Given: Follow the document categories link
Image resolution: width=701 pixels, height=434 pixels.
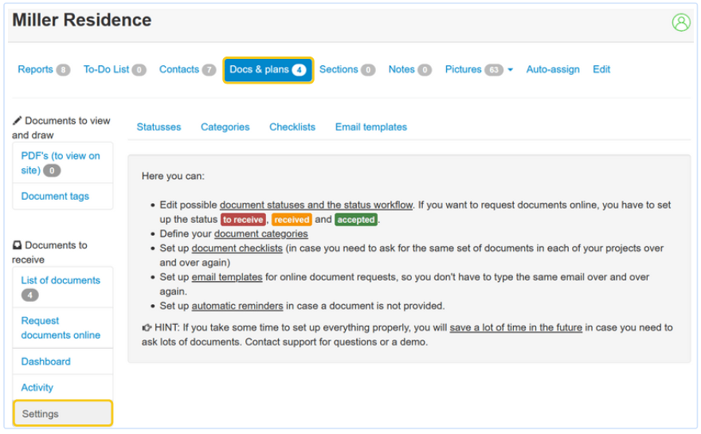Looking at the screenshot, I should point(260,234).
